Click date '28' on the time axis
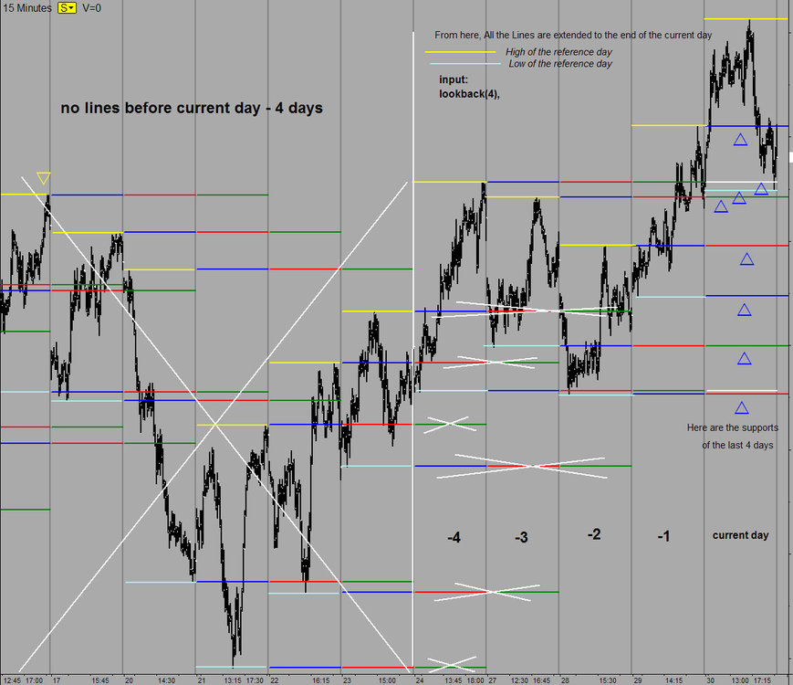 tap(565, 680)
